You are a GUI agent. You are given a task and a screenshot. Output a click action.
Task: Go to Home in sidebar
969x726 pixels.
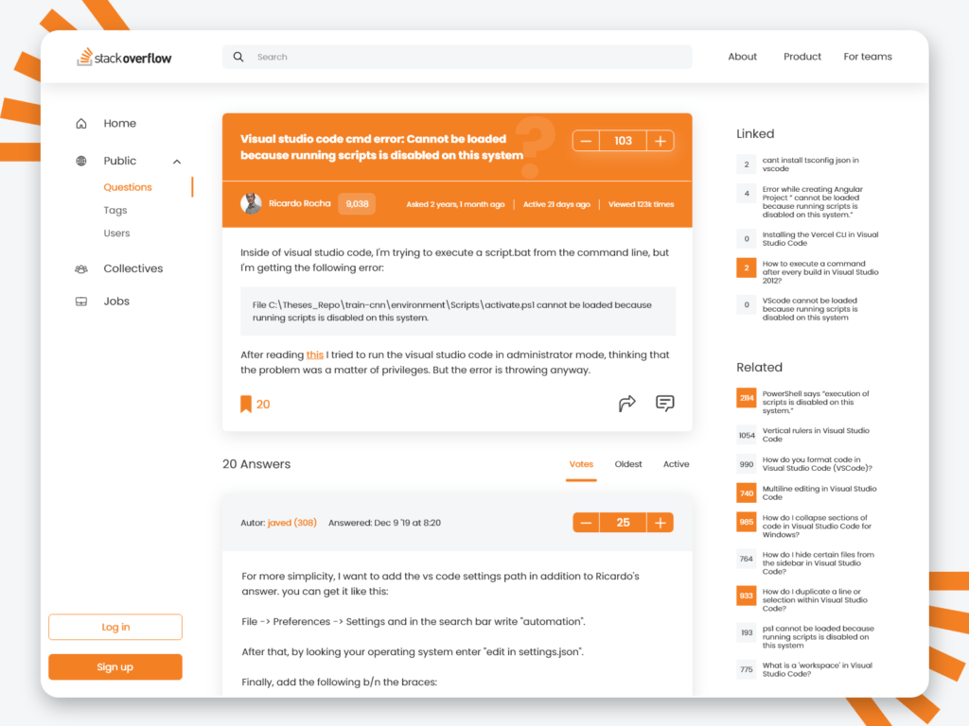click(120, 124)
